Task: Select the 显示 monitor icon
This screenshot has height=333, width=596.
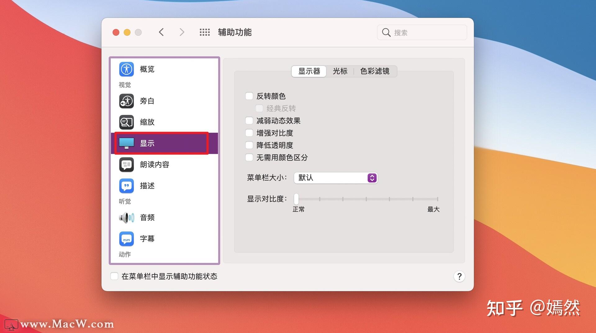Action: pos(126,143)
